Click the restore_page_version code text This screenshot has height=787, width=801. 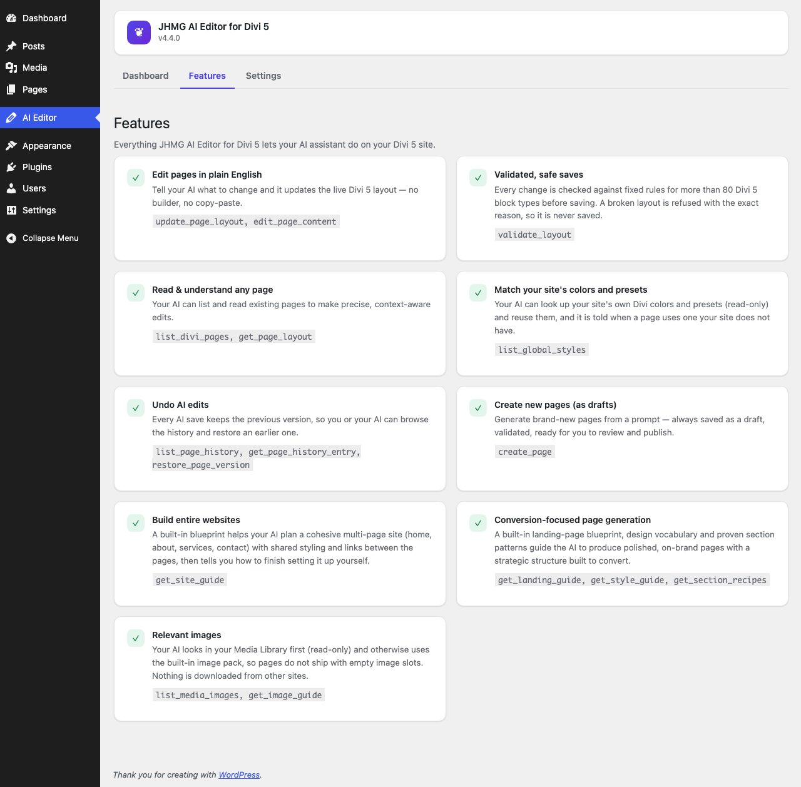click(x=202, y=465)
